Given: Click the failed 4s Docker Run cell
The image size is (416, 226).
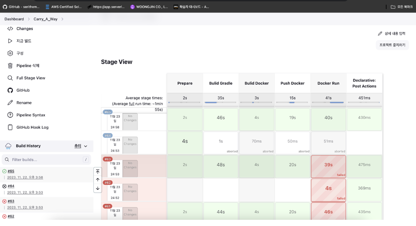Looking at the screenshot, I should (x=328, y=190).
